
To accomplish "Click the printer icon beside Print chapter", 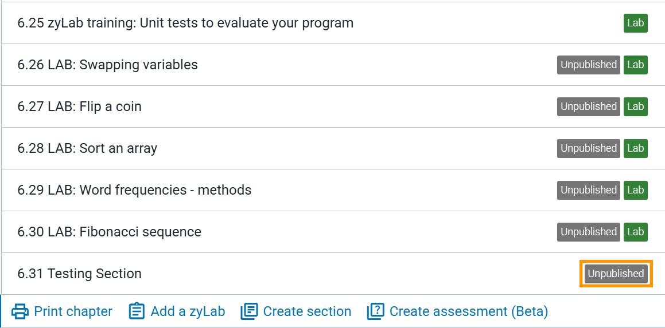I will tap(20, 311).
